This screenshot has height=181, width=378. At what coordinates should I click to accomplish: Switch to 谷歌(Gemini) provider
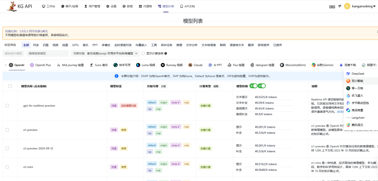322,65
